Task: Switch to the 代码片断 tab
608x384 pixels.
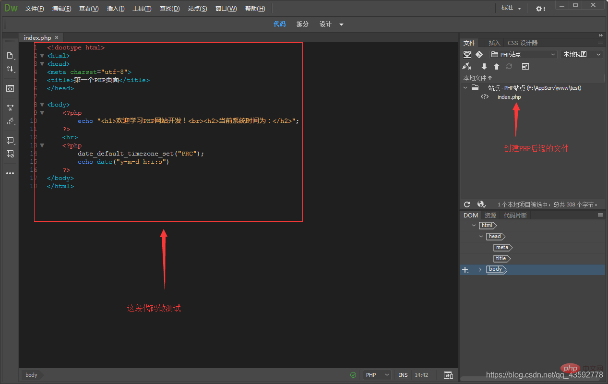Action: point(515,215)
